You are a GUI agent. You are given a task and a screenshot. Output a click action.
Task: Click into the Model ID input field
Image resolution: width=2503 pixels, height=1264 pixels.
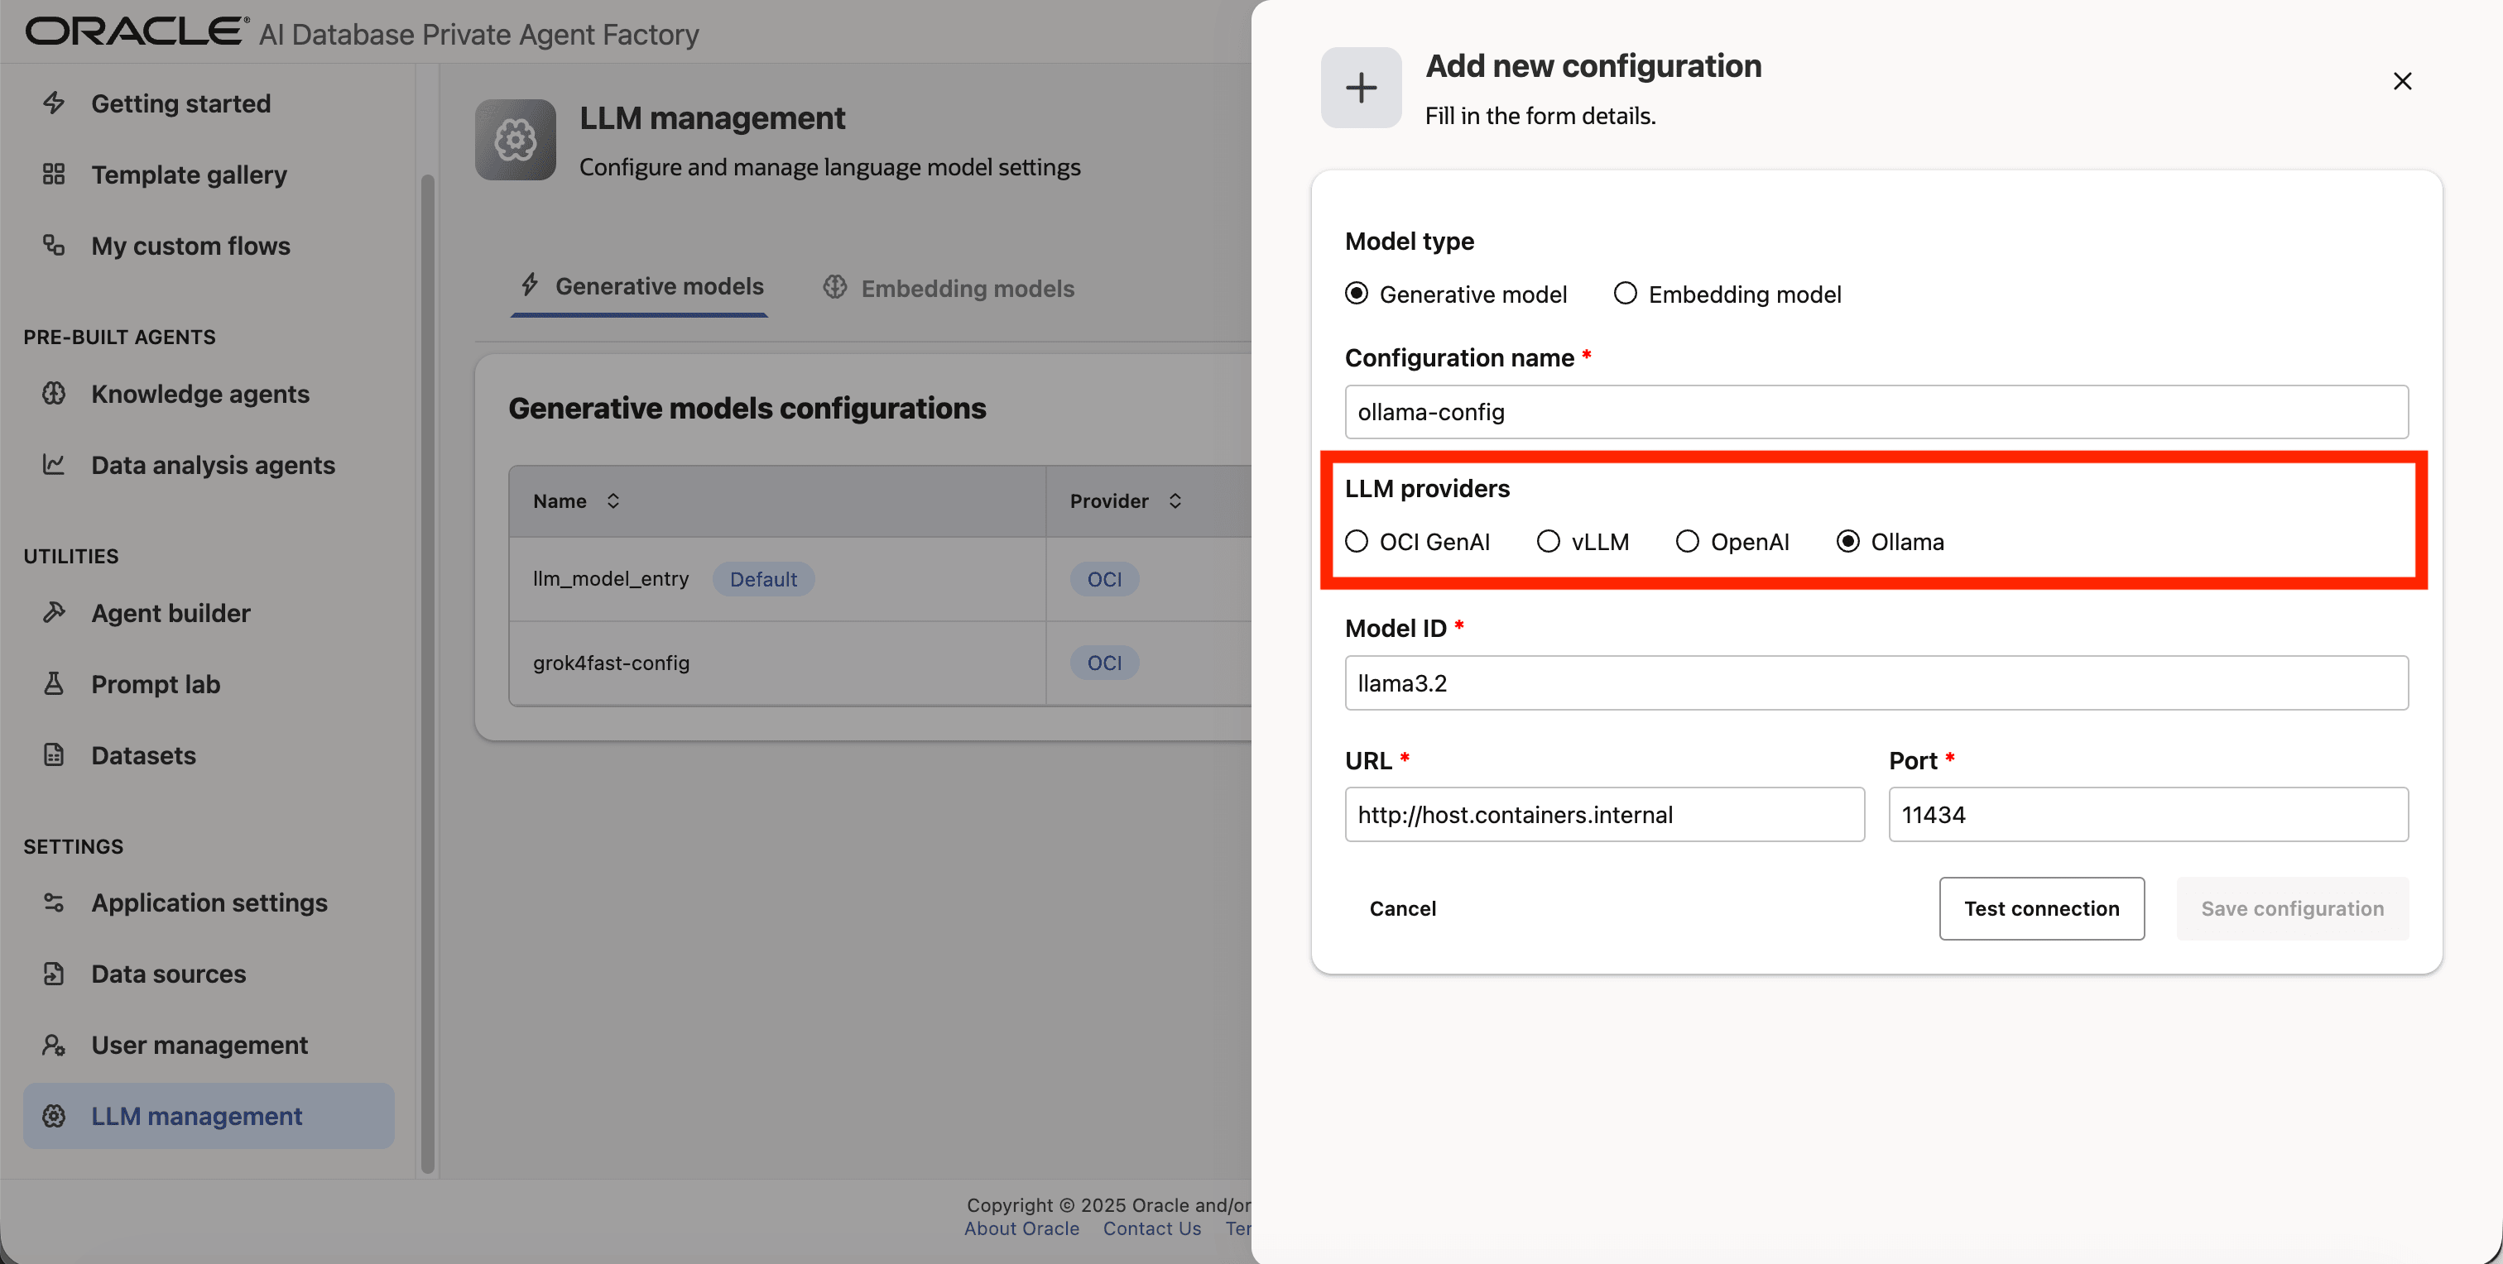click(1876, 682)
